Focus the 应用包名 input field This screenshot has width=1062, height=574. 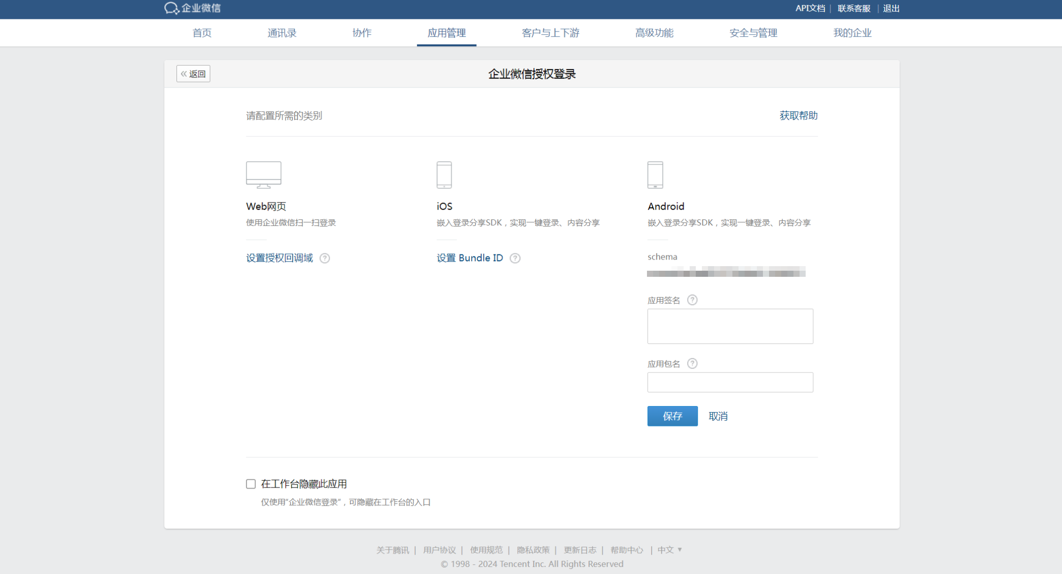coord(730,382)
